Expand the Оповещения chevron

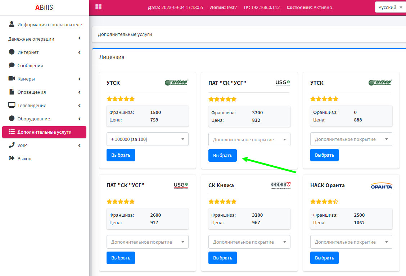(x=80, y=92)
